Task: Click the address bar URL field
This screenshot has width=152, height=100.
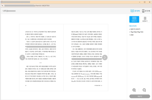Action: [27, 6]
